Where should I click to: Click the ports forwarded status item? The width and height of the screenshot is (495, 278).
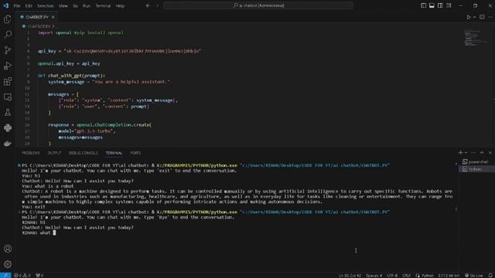[x=39, y=275]
